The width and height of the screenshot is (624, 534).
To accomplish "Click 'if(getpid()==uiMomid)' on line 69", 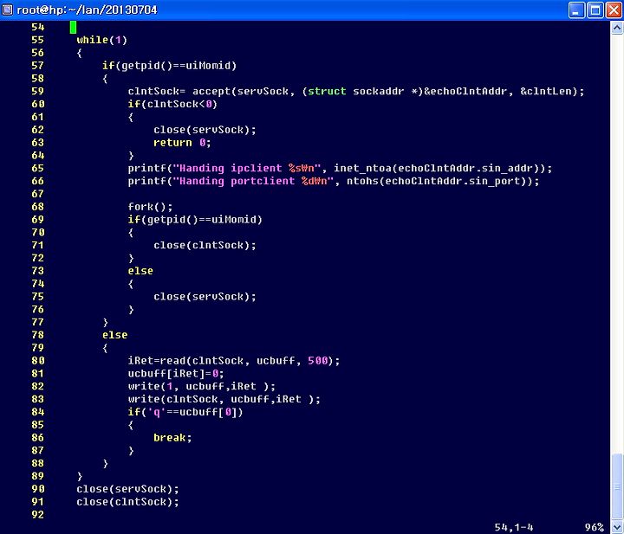I will (x=195, y=220).
